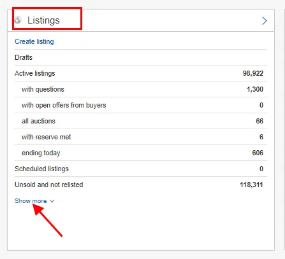This screenshot has width=285, height=259.
Task: Click the 0 count for open offers
Action: [x=261, y=105]
